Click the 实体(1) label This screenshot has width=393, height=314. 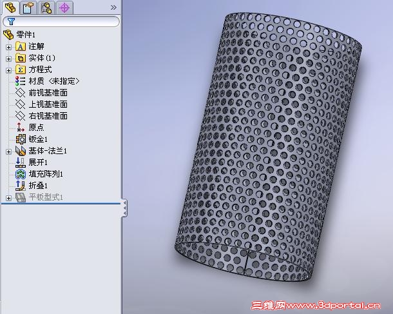click(x=42, y=58)
